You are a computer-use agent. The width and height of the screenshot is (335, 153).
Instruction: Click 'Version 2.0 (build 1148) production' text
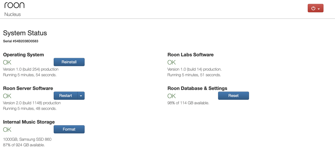[x=32, y=103]
